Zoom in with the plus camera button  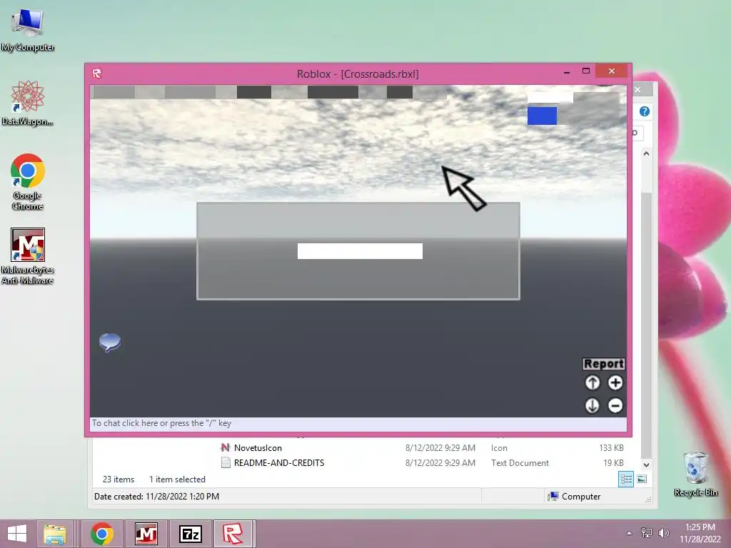pyautogui.click(x=615, y=382)
